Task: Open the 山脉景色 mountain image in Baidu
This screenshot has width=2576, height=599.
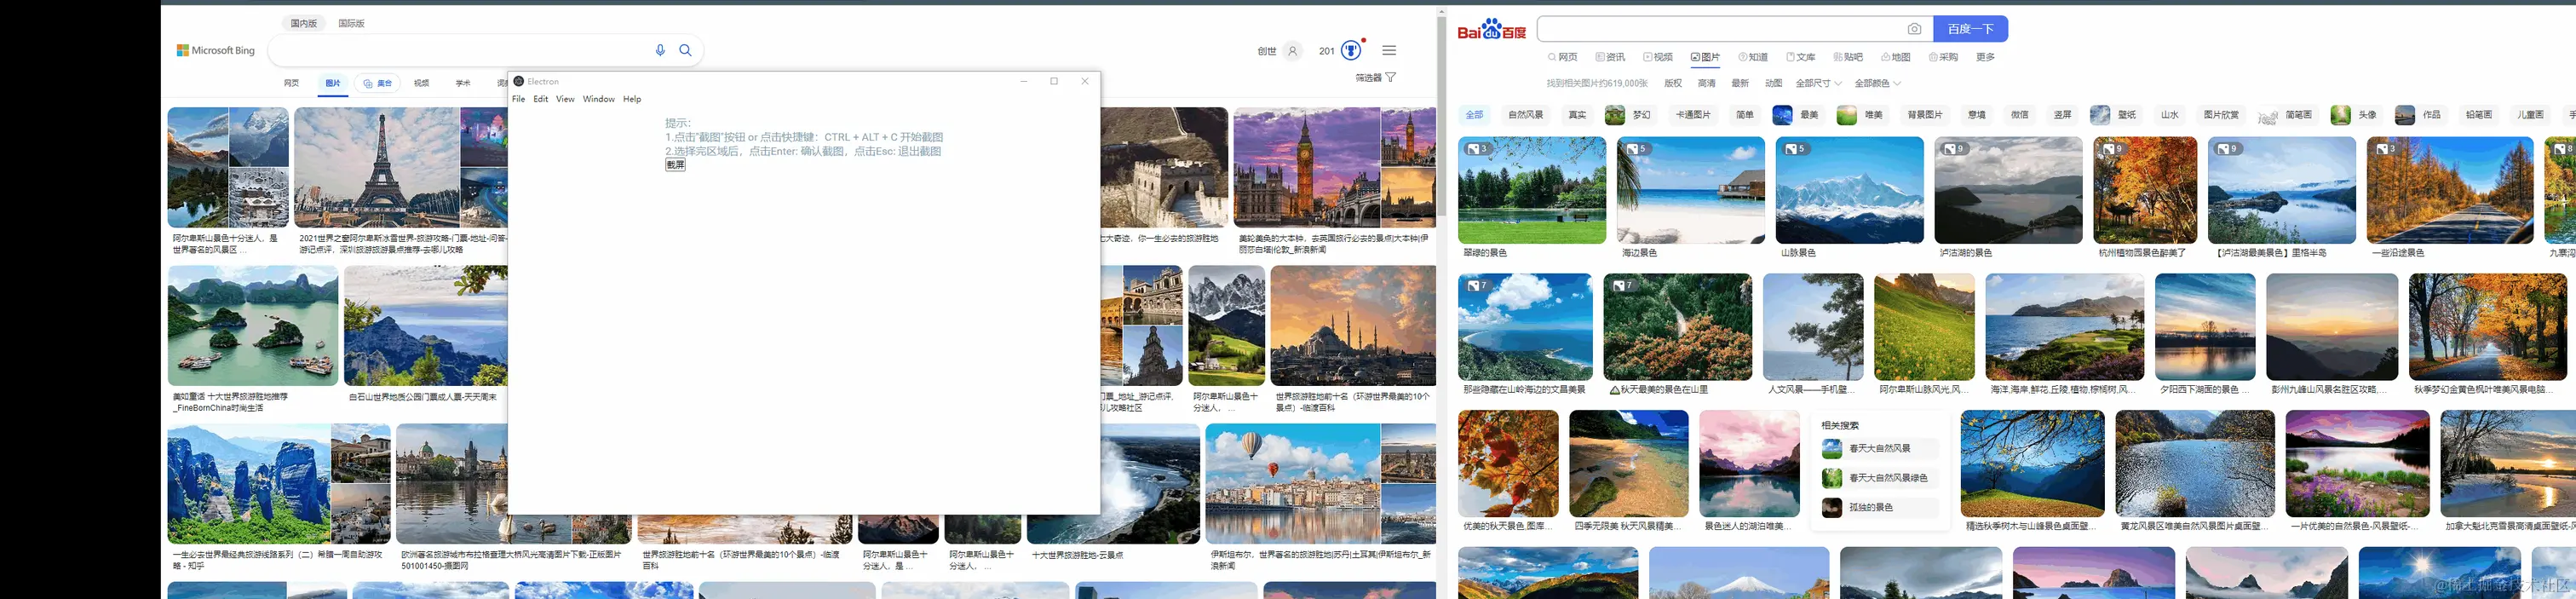Action: click(x=1849, y=190)
